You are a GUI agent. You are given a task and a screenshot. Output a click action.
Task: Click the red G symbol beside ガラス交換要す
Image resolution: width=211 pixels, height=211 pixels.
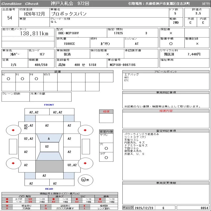(x=46, y=208)
